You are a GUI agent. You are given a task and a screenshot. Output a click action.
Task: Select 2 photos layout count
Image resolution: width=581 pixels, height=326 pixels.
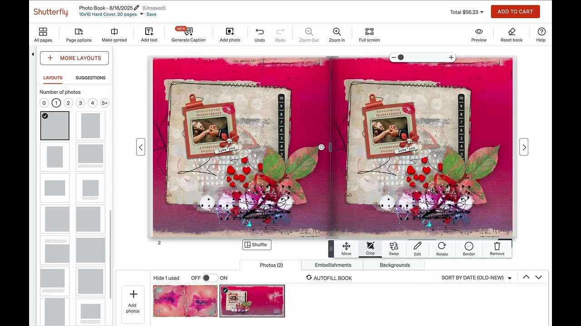point(68,103)
